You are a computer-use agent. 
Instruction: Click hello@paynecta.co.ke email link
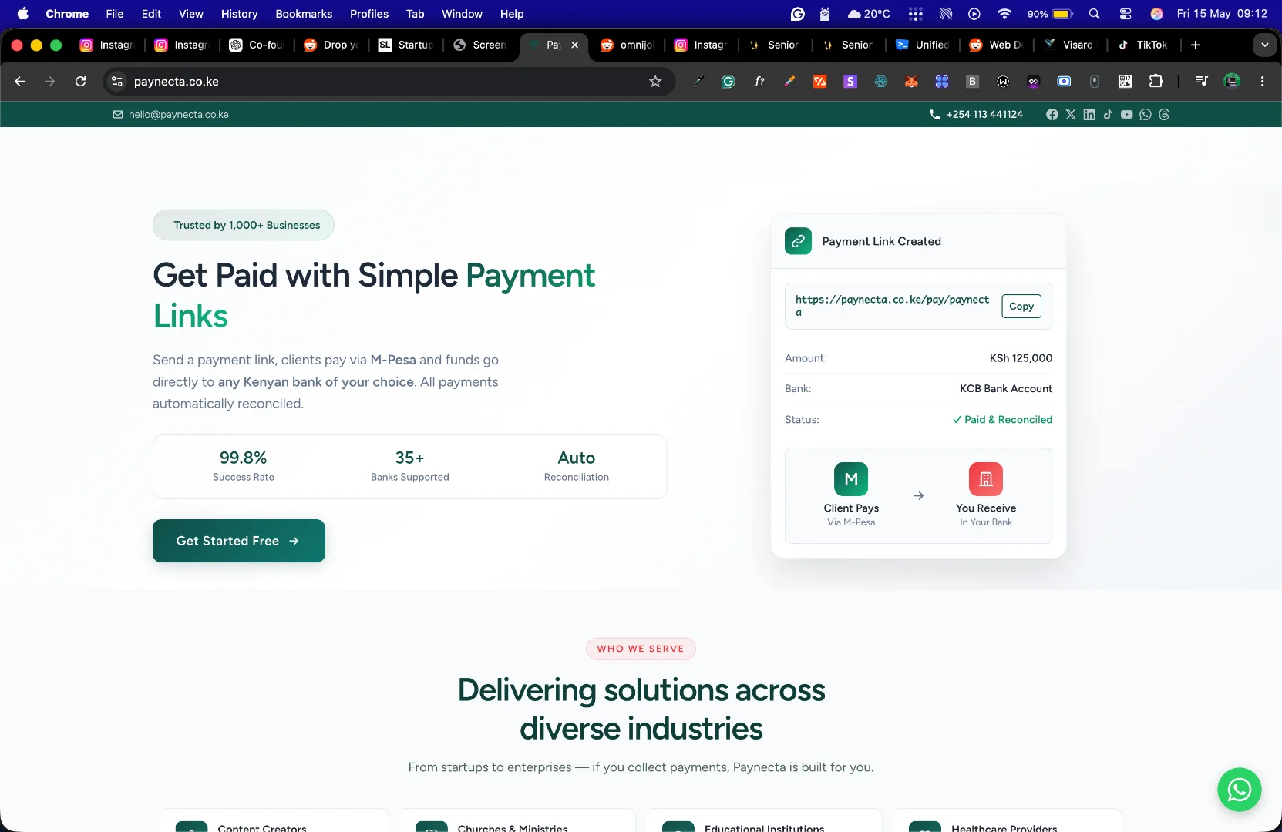tap(179, 114)
